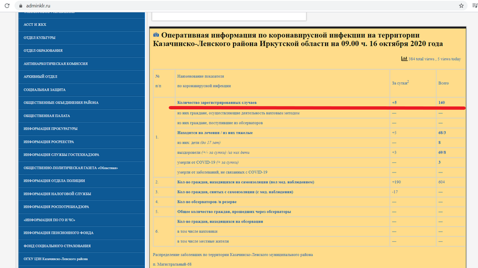Open the АРХИВНЫЙ ОТДЕЛ sidebar item
Viewport: 478px width, 268px height.
82,77
